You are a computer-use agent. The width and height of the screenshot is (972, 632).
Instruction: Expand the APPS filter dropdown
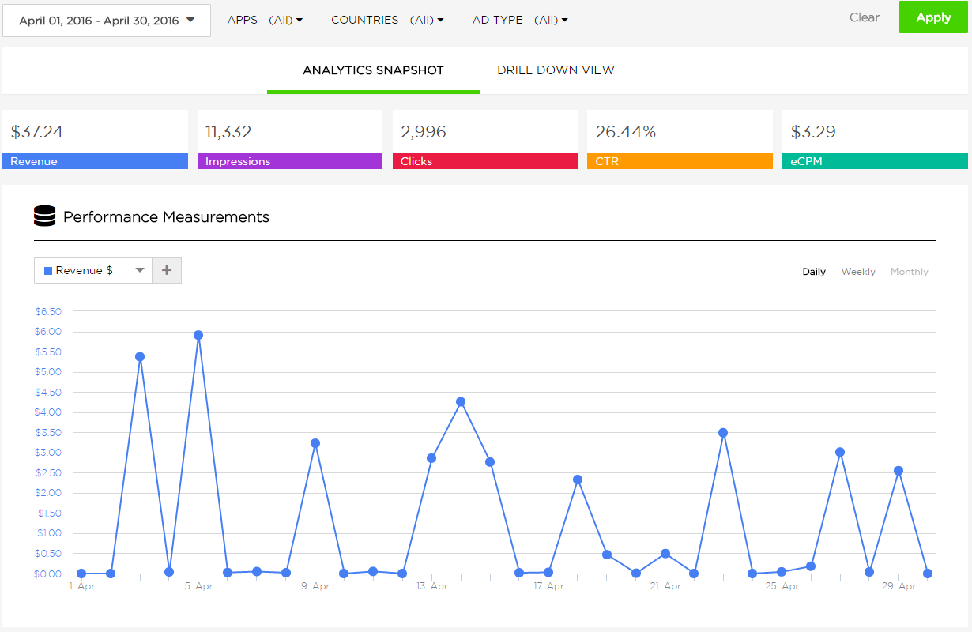(x=265, y=20)
